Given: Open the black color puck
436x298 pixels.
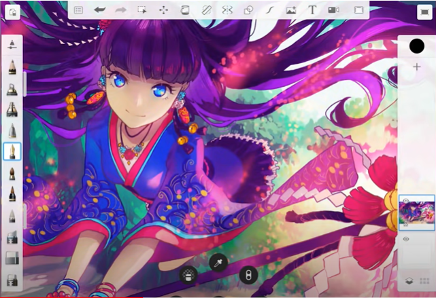Looking at the screenshot, I should click(416, 46).
